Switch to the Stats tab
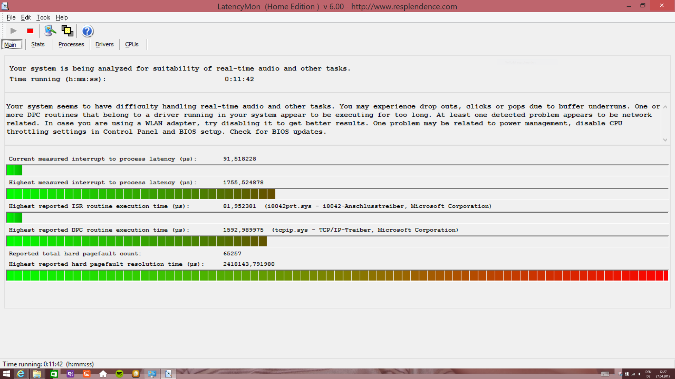This screenshot has height=379, width=675. [x=38, y=44]
